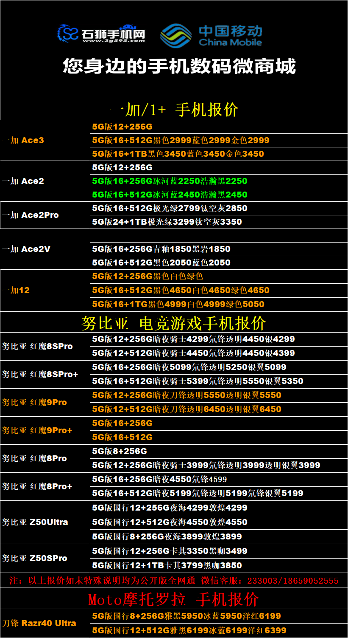Image resolution: width=348 pixels, height=638 pixels.
Task: Click 红魔8SPro+ 16+512G 暗夜骑士5399 row
Action: [219, 381]
